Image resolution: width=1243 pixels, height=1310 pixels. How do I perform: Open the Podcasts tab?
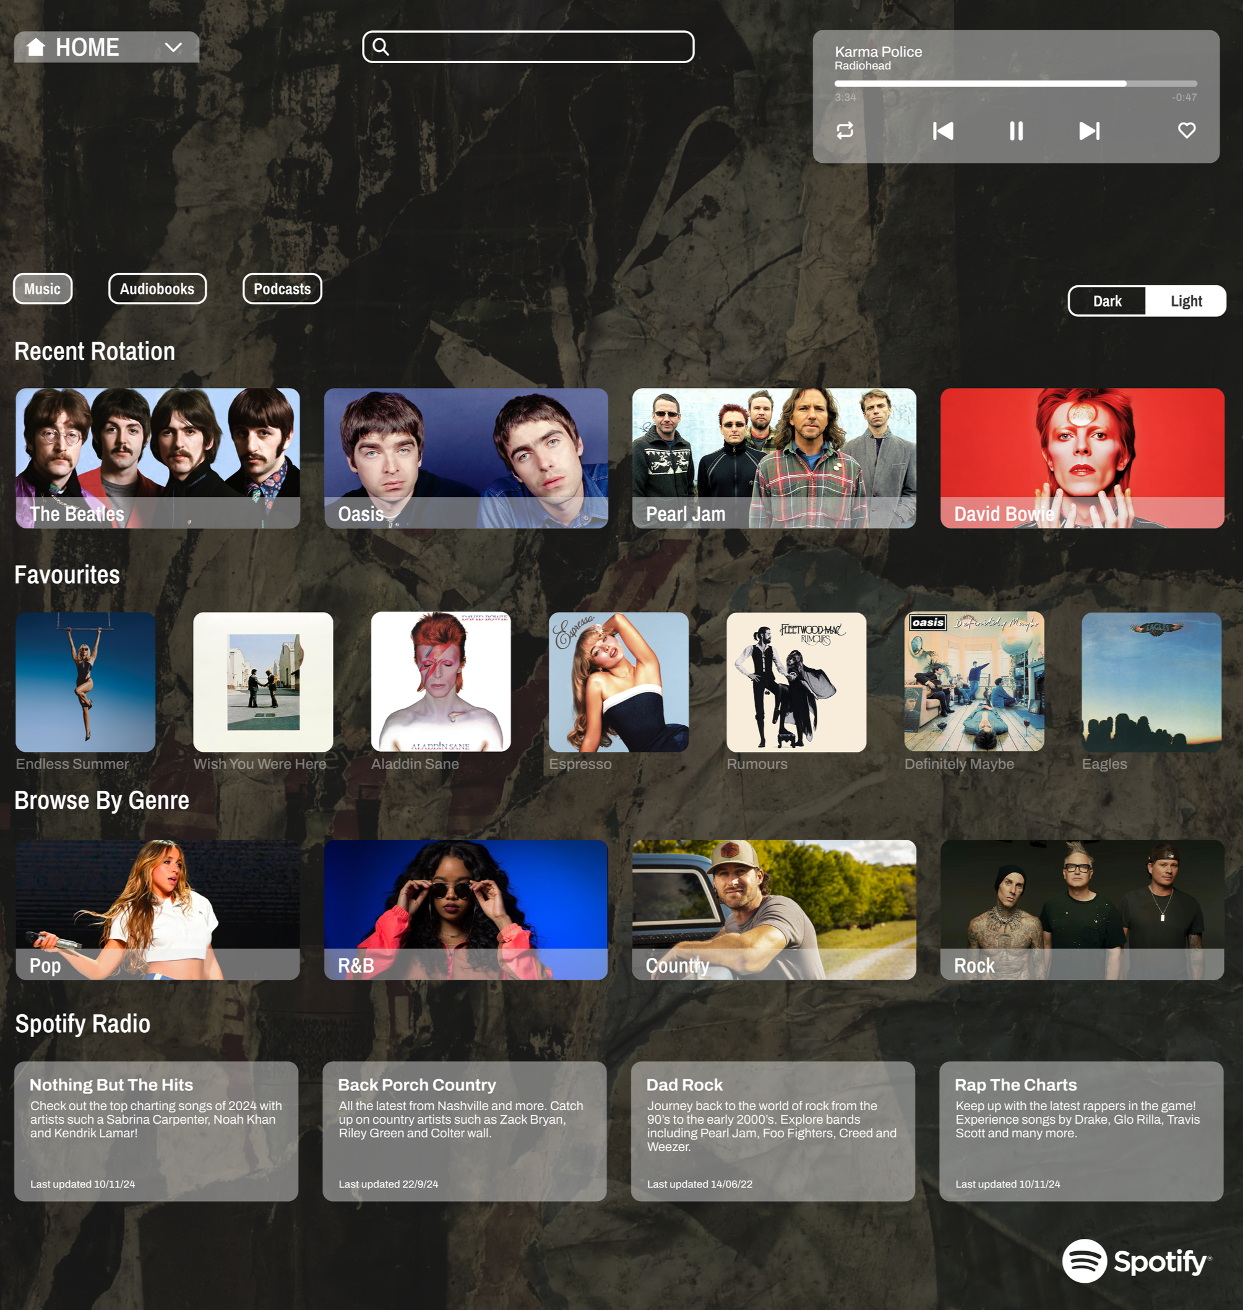point(282,289)
